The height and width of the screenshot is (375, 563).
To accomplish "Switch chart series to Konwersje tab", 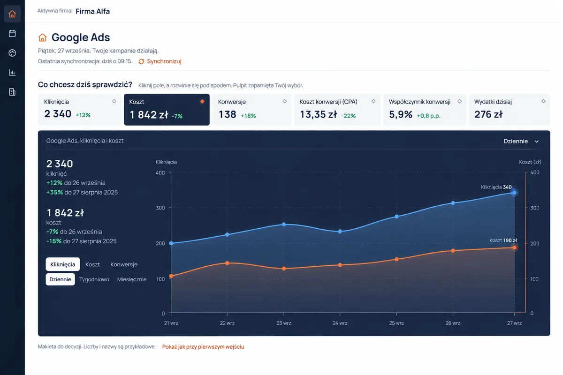I will point(124,264).
